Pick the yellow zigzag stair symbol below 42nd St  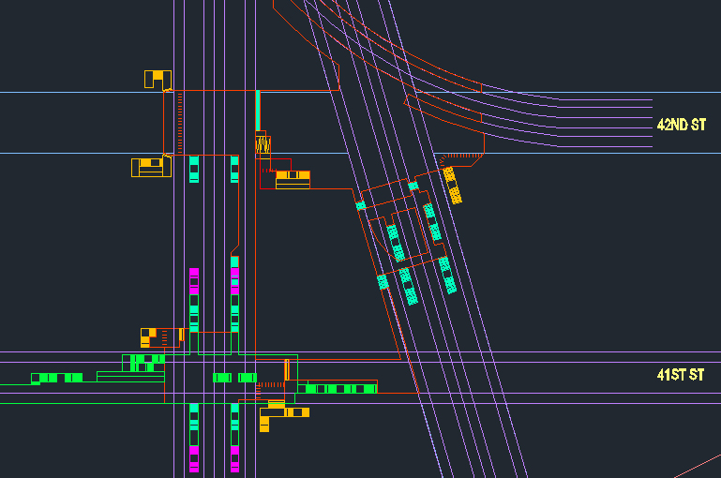point(263,144)
